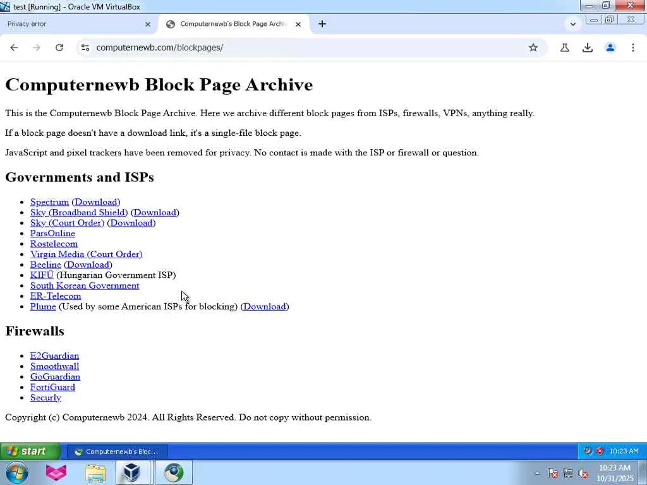The image size is (647, 485).
Task: Open Virgin Media (Court Order) link
Action: [x=86, y=254]
